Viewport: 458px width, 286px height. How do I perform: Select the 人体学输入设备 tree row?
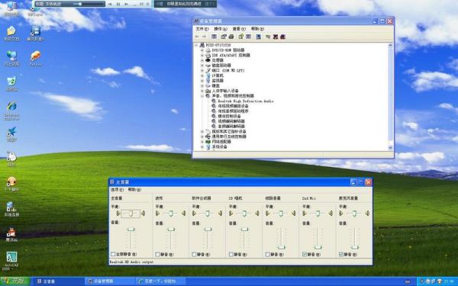click(x=225, y=91)
